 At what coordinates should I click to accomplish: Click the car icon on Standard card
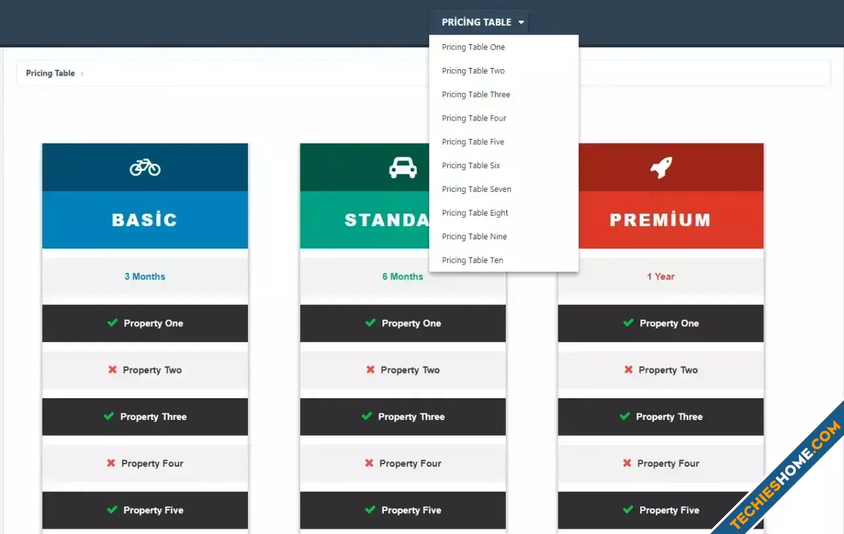coord(403,168)
